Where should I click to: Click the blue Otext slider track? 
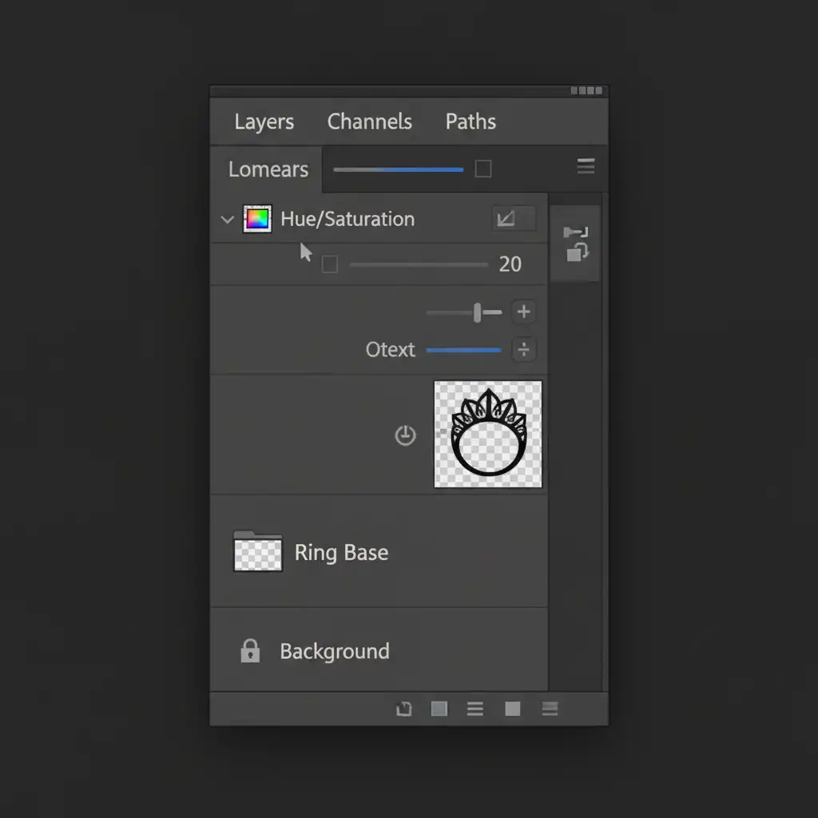coord(463,350)
